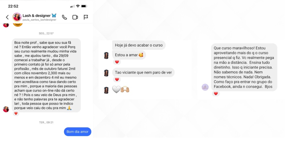Select the blue 'Bom dia amor' message bubble

pyautogui.click(x=78, y=132)
